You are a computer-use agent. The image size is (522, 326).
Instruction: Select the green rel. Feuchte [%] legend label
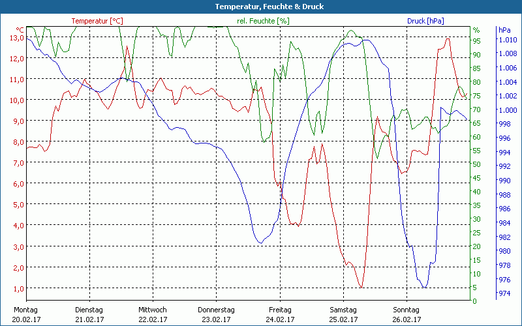coord(262,21)
